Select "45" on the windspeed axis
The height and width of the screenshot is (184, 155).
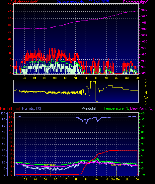(x=10, y=12)
